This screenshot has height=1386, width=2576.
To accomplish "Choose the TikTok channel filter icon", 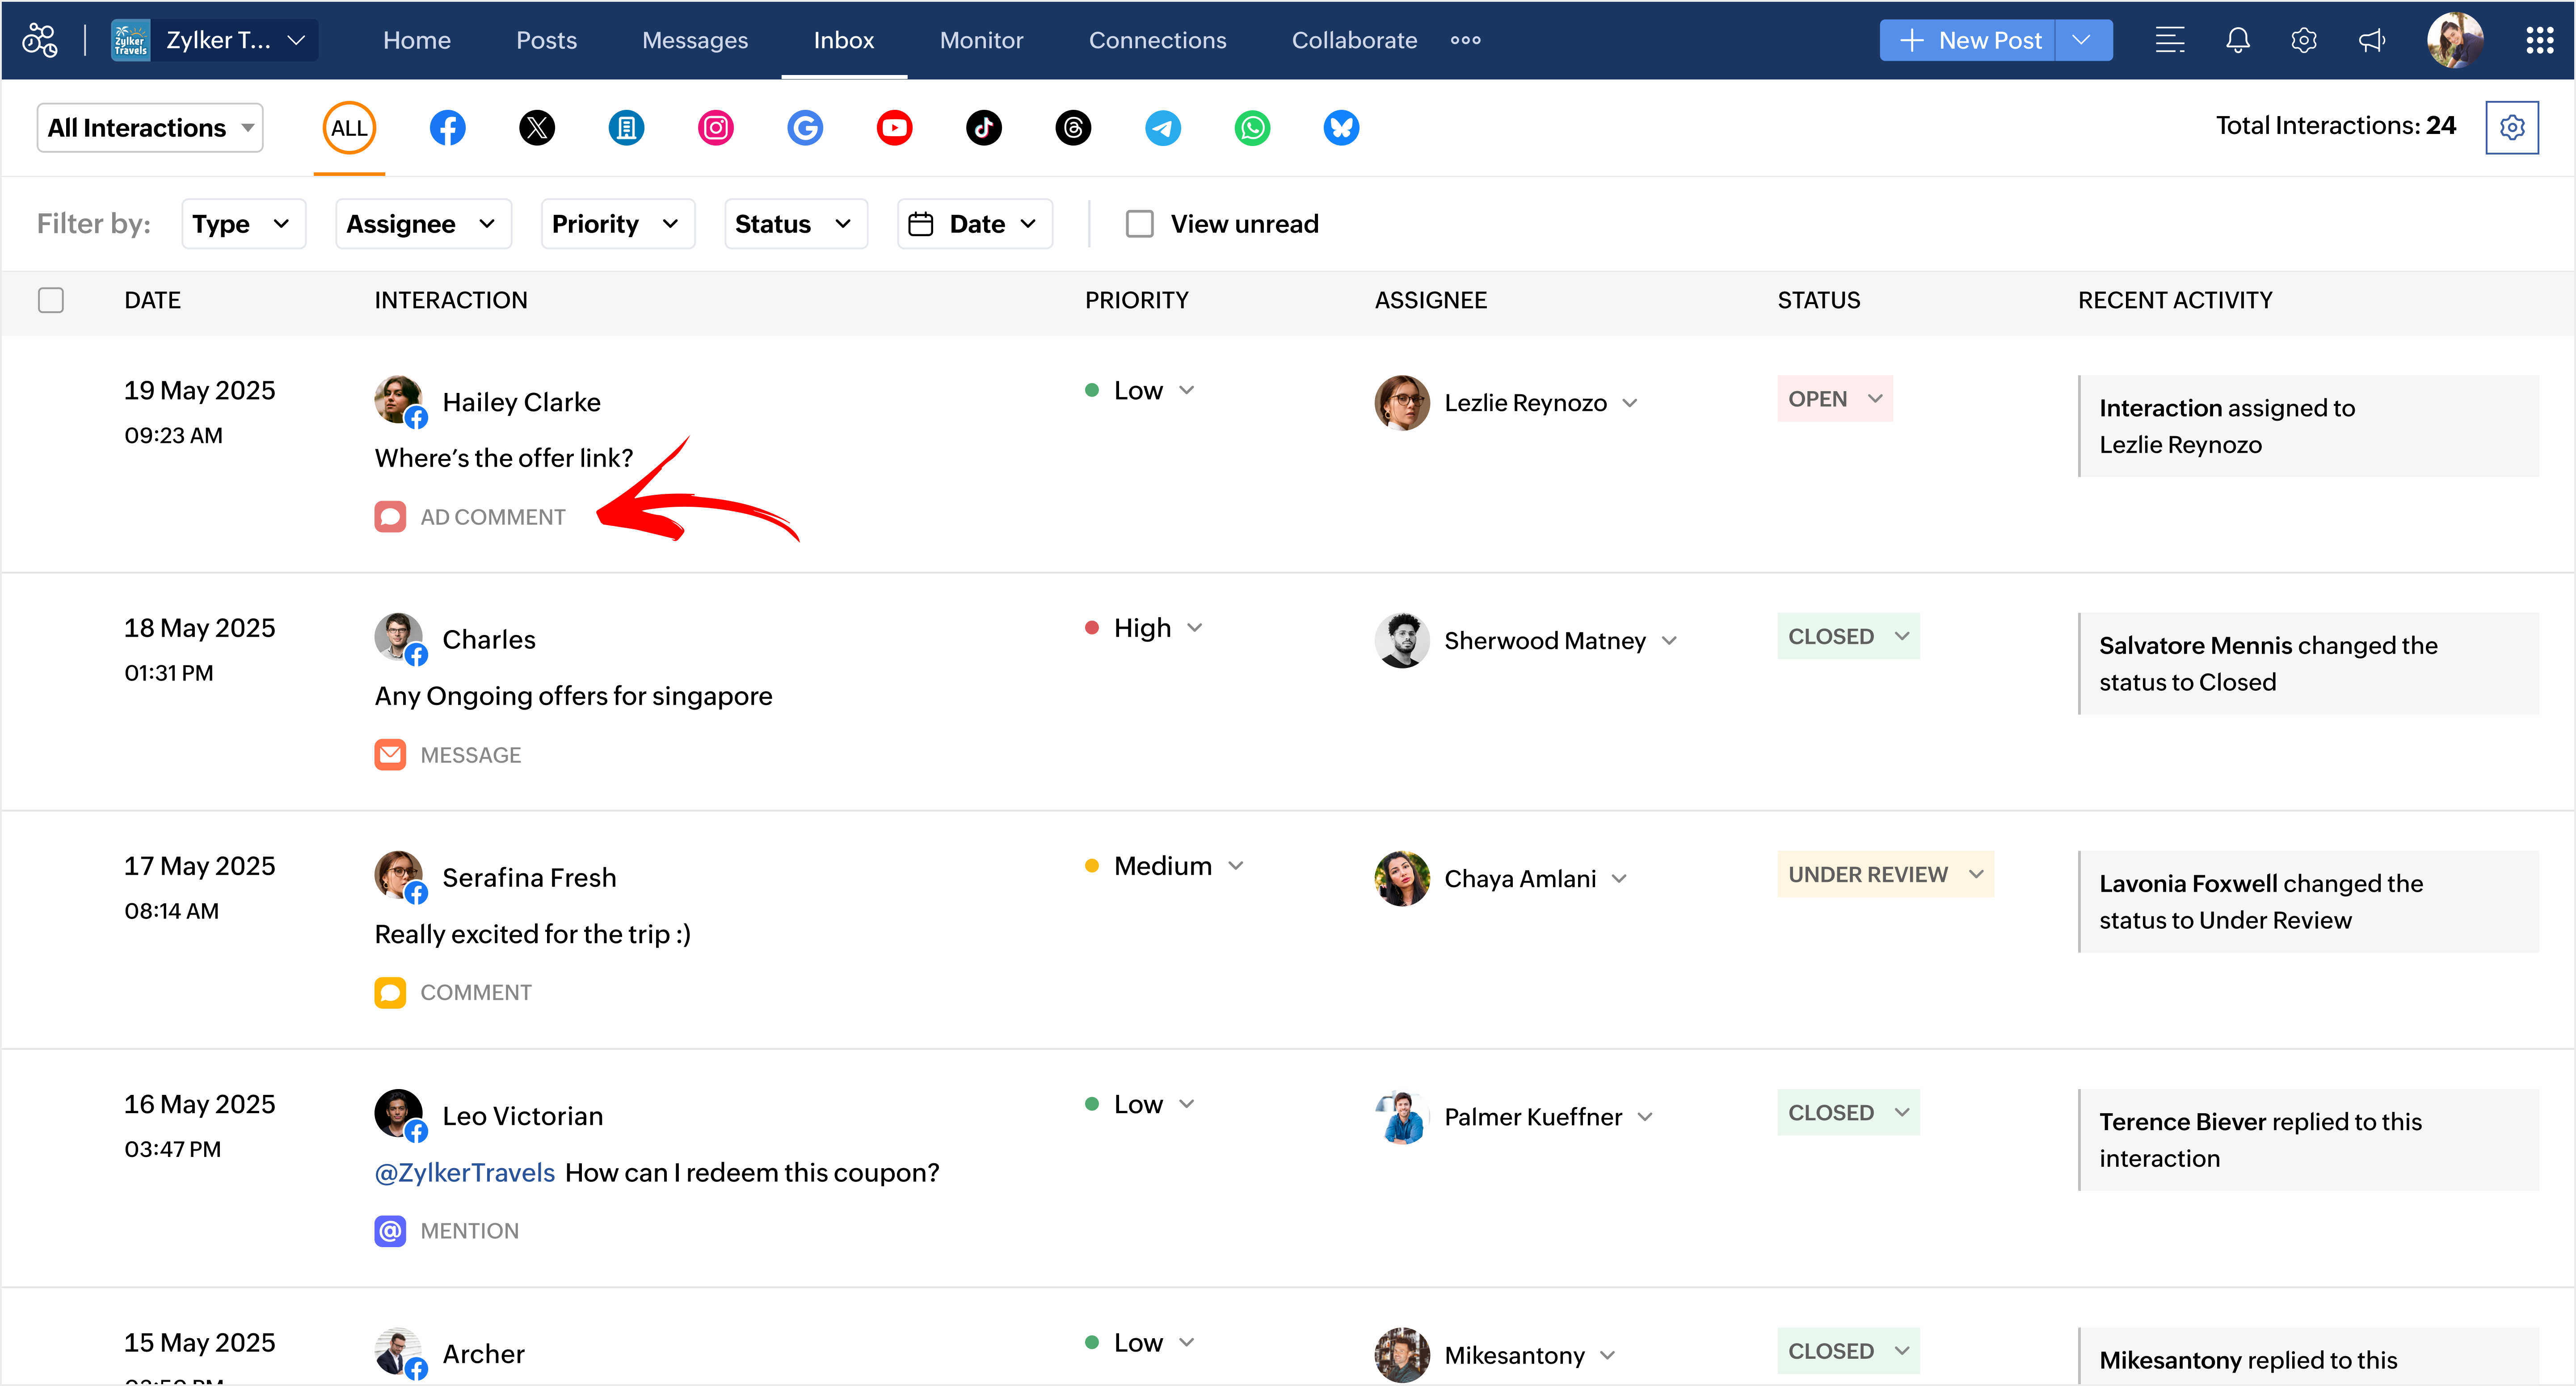I will click(983, 128).
